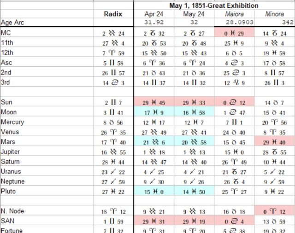Click the pink Sun May 24 cell
The width and height of the screenshot is (295, 233).
coord(194,102)
